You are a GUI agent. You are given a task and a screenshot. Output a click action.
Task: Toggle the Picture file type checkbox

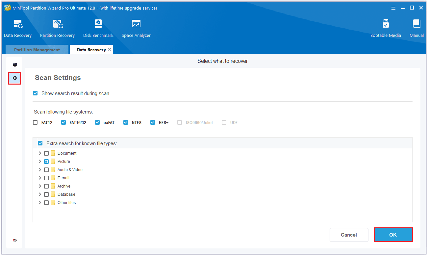pyautogui.click(x=46, y=162)
